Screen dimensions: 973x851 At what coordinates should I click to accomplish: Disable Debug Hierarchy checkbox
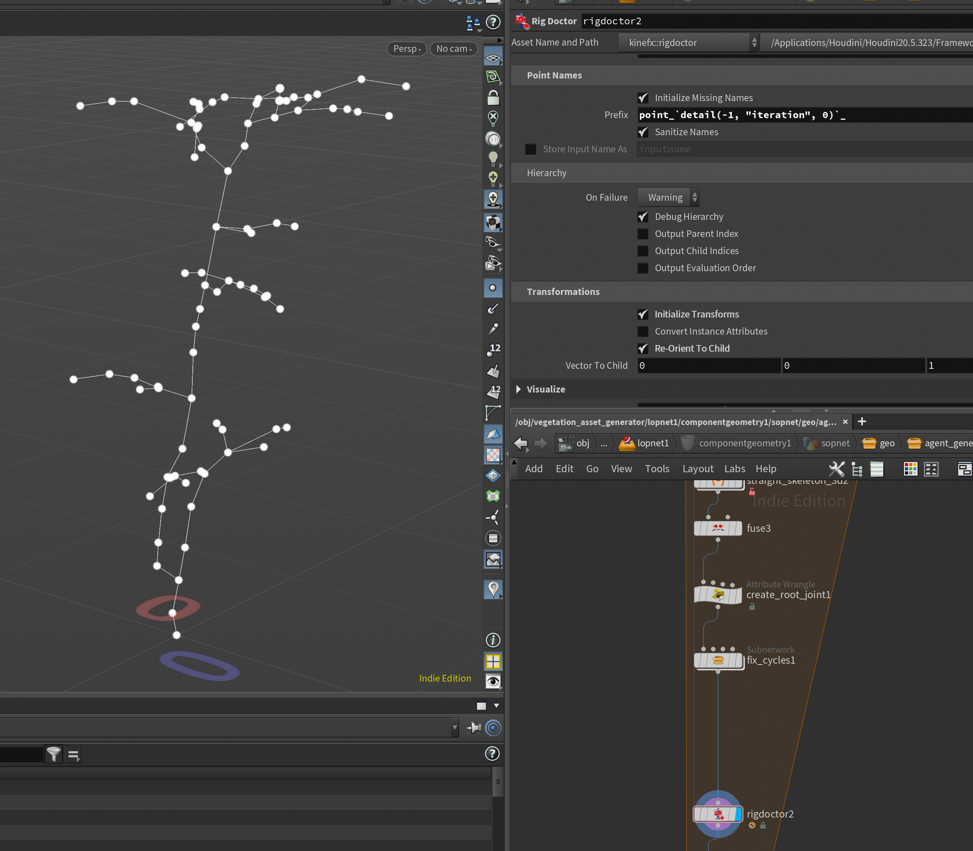click(643, 217)
